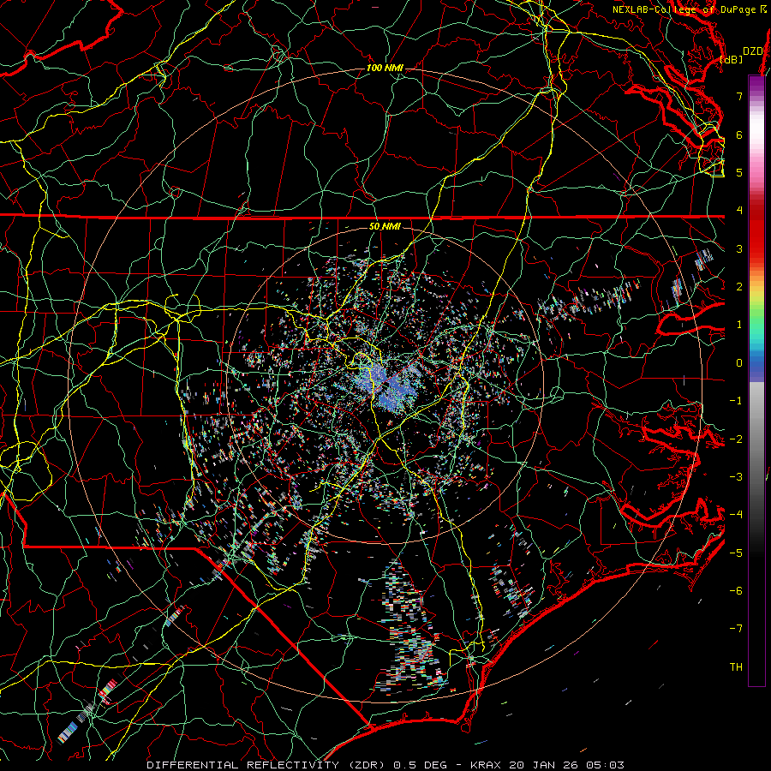Click the 50 NMI range ring label
The height and width of the screenshot is (771, 771).
[385, 226]
